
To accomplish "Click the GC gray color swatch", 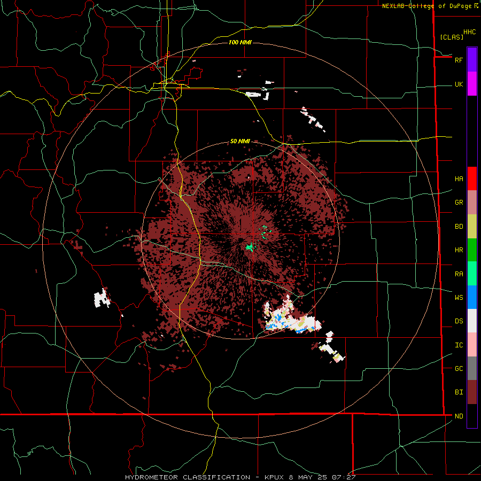I will [472, 368].
